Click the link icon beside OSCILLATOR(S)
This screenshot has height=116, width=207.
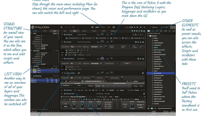tap(79, 73)
